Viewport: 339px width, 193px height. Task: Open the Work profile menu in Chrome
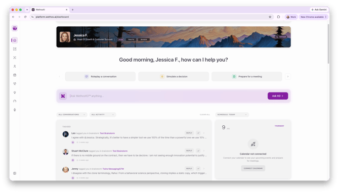[x=291, y=17]
